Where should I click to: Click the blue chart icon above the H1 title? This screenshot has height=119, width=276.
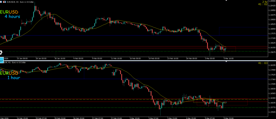(1, 59)
